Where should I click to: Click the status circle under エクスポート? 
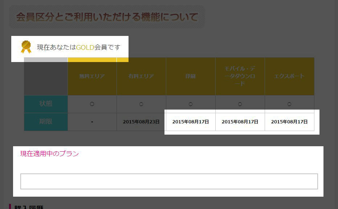coord(289,104)
